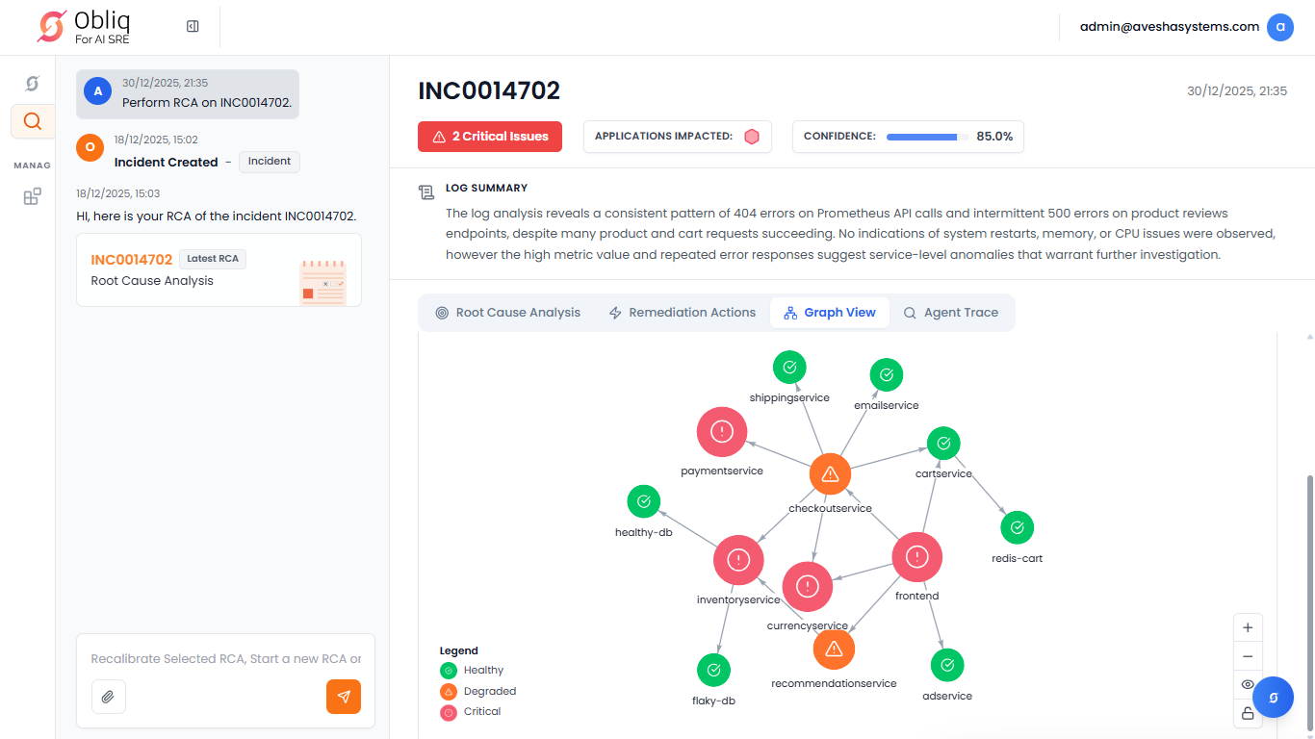Toggle the graph lock icon
Viewport: 1315px width, 739px height.
tap(1248, 713)
